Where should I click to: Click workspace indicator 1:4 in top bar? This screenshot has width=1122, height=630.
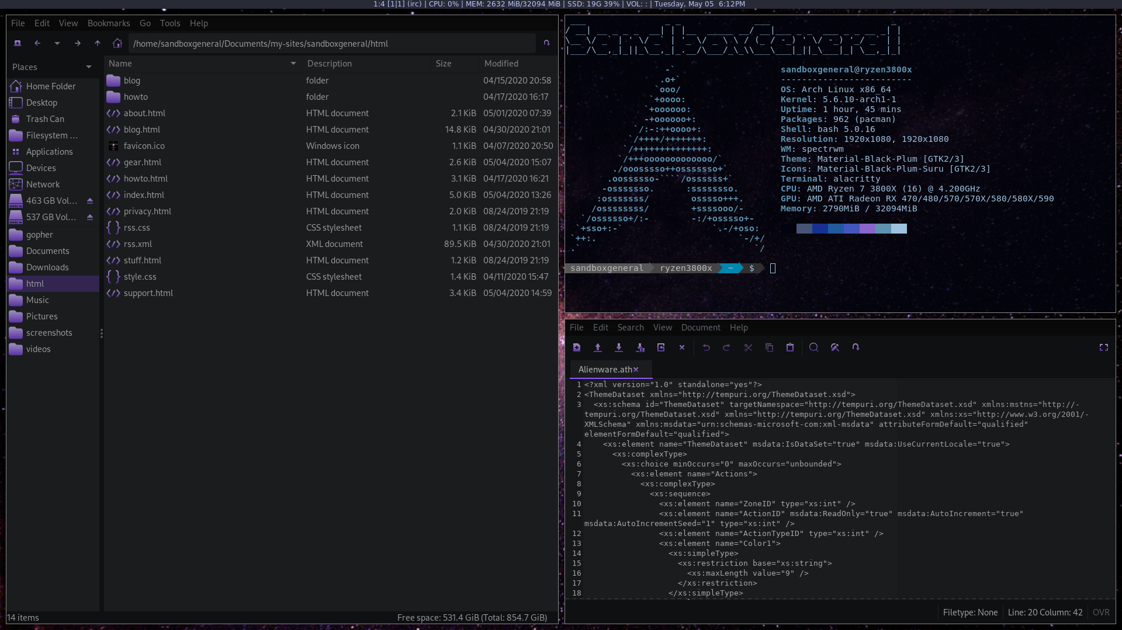(379, 4)
